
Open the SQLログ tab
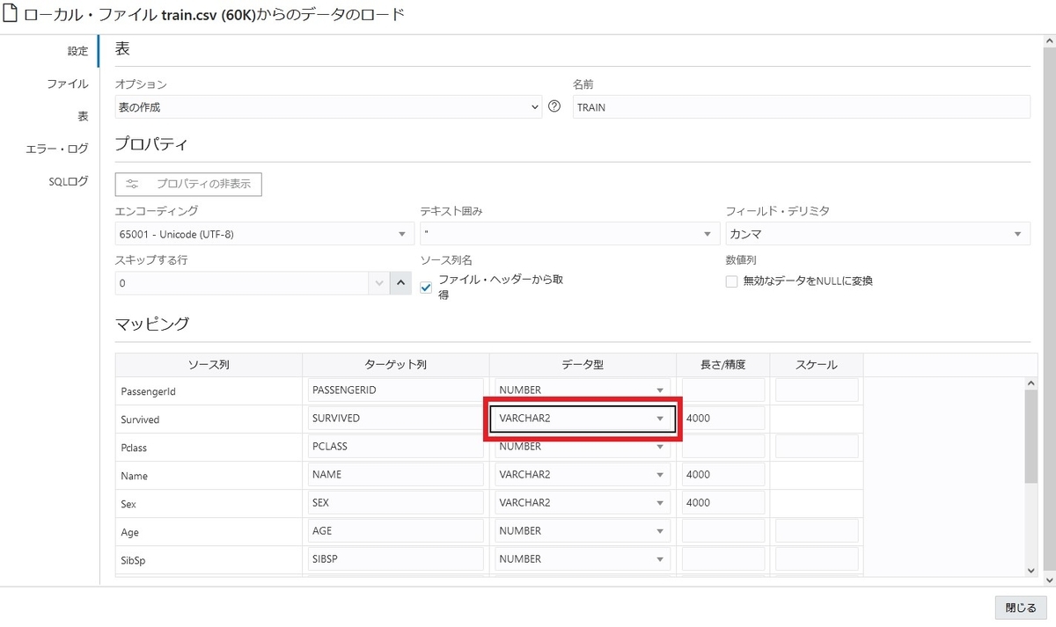[x=69, y=181]
